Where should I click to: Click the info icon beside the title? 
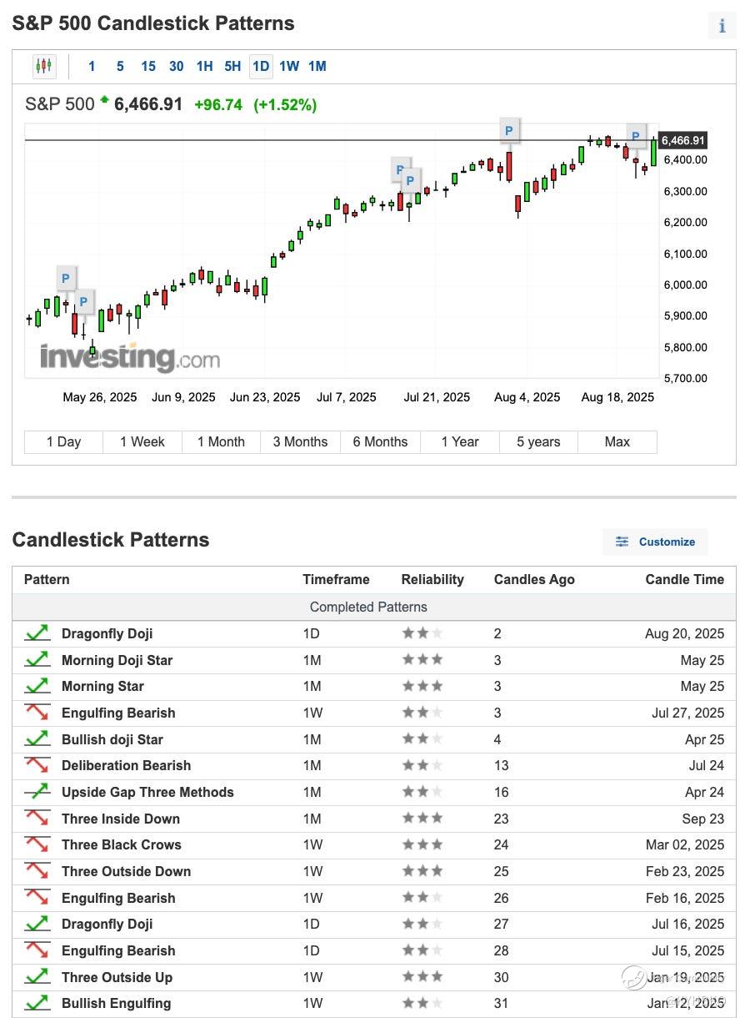[722, 25]
